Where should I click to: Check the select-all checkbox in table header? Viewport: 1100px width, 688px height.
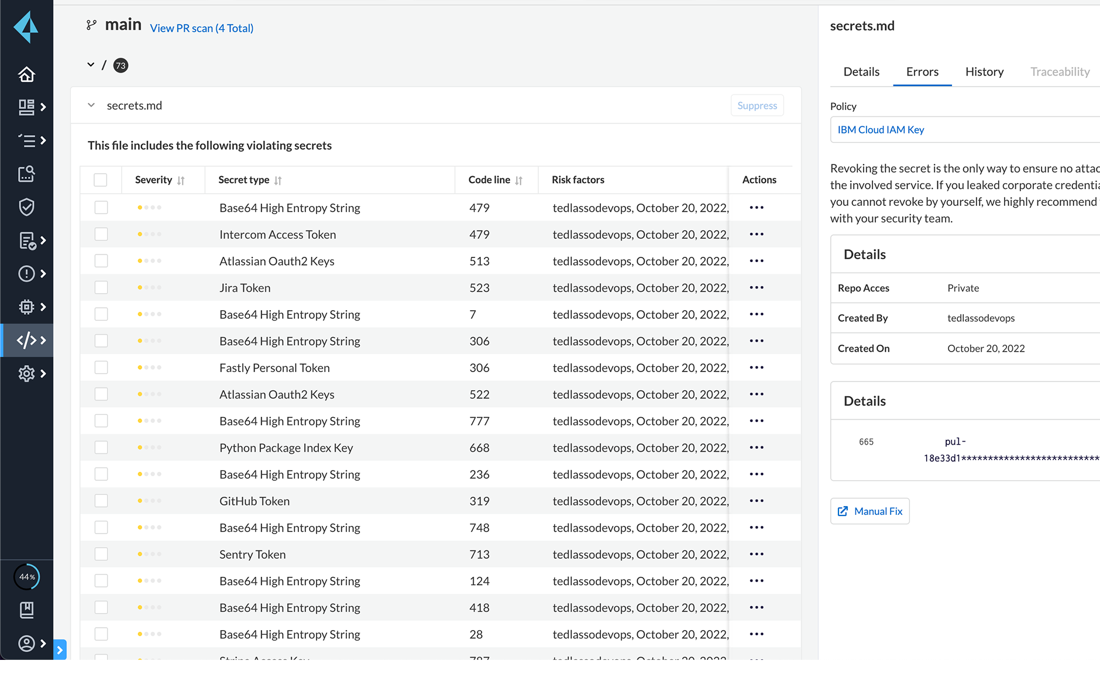(x=101, y=180)
